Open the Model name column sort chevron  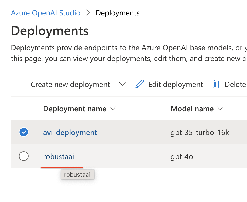click(x=220, y=109)
